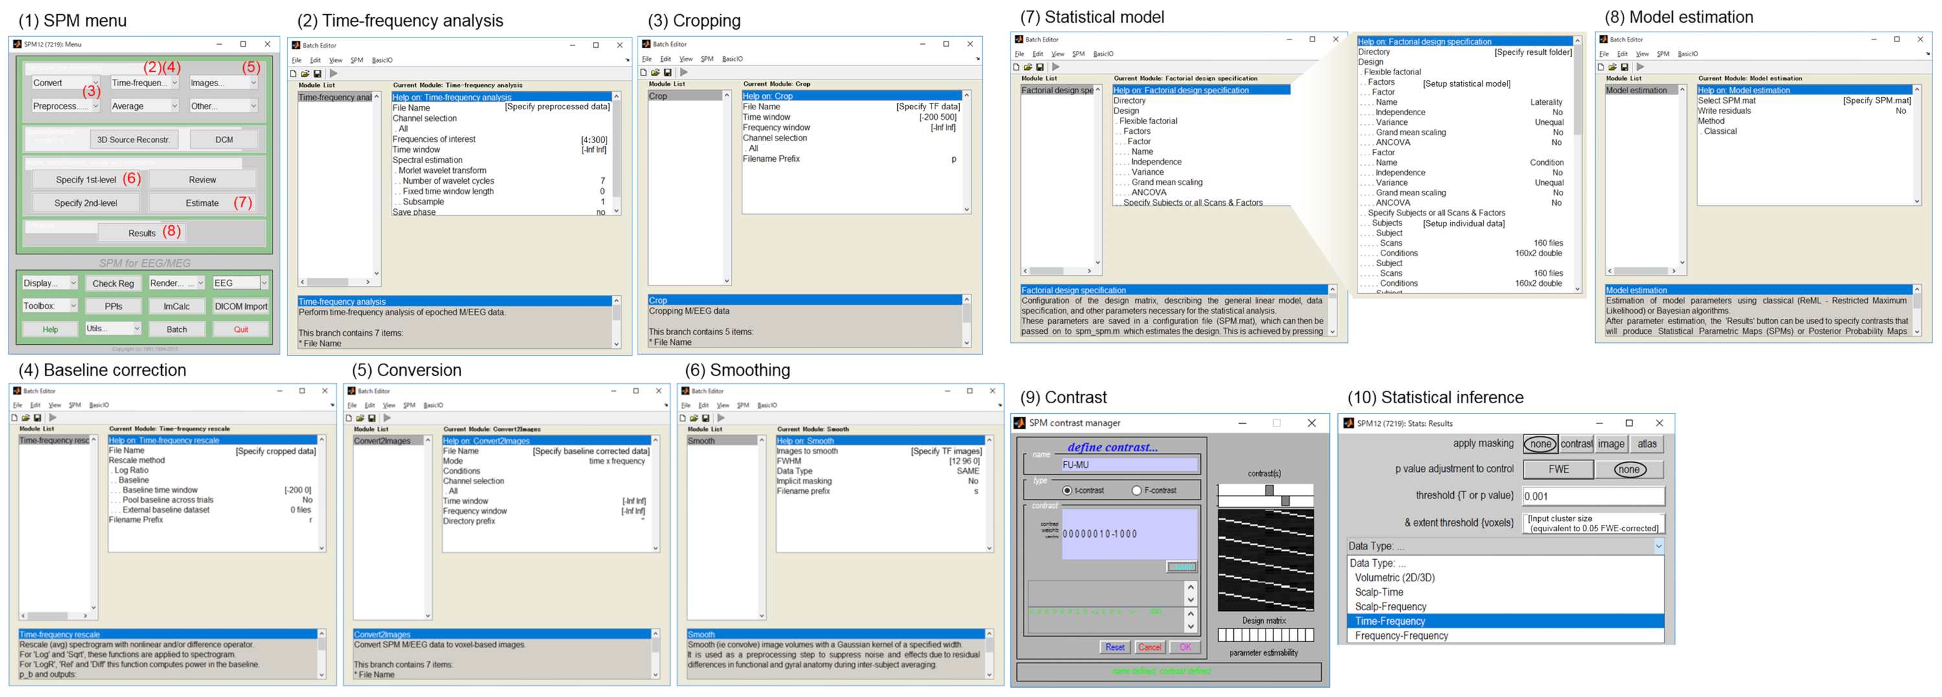The image size is (1942, 697).
Task: Click OK in the contrast manager
Action: pyautogui.click(x=1185, y=648)
